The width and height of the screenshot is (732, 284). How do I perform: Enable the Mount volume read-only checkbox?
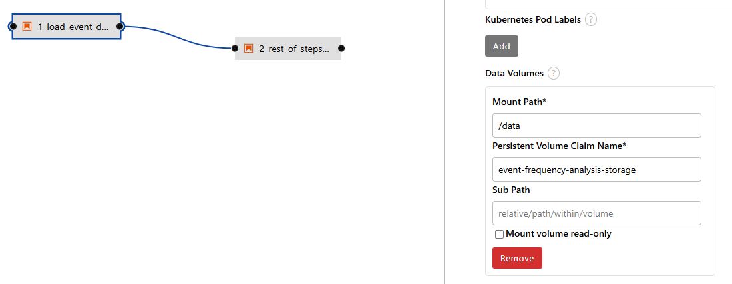[499, 234]
